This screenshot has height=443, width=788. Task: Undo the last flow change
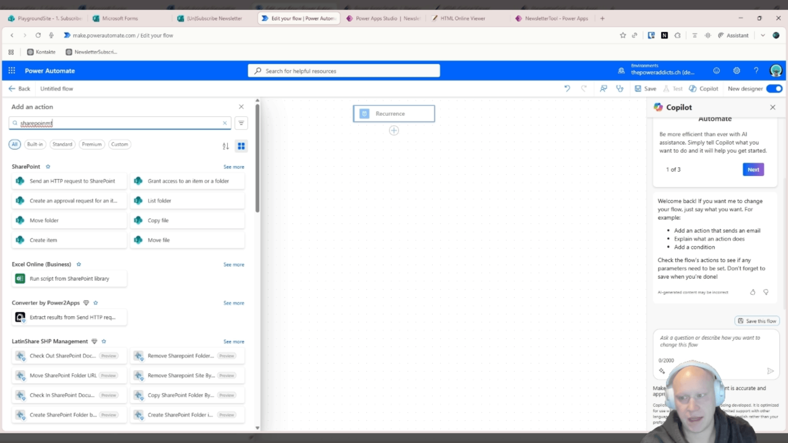tap(567, 89)
